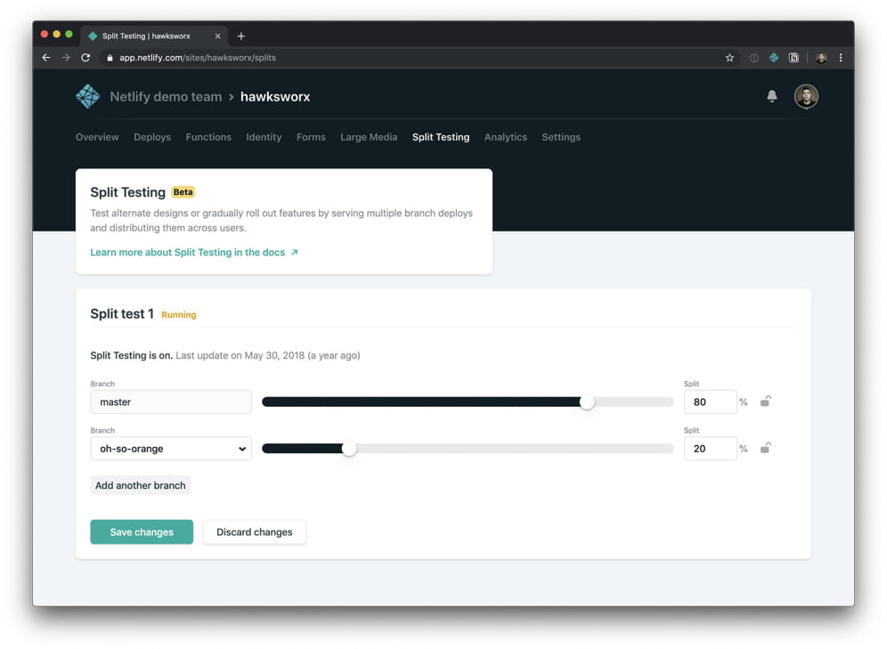Open the oh-so-orange branch dropdown
887x649 pixels.
170,449
